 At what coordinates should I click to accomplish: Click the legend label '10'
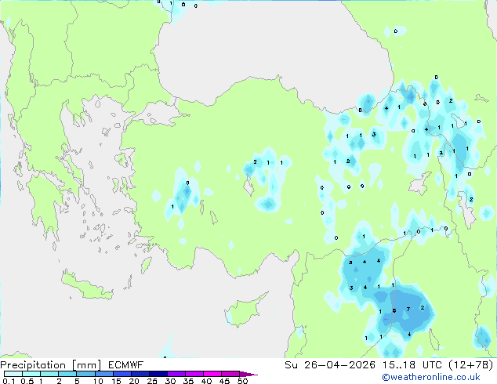[98, 381]
